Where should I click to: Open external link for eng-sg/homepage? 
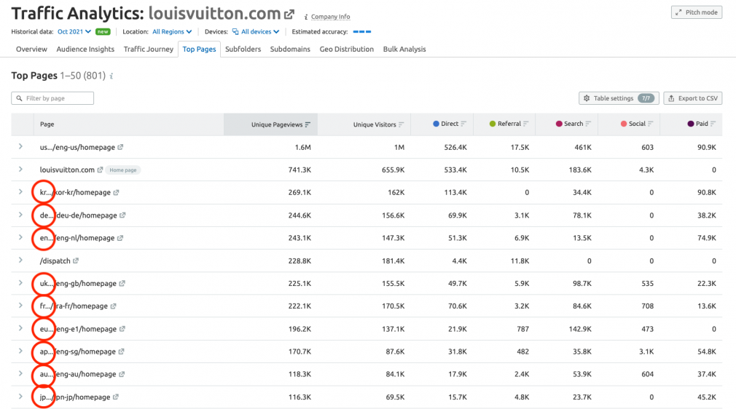[x=121, y=352]
